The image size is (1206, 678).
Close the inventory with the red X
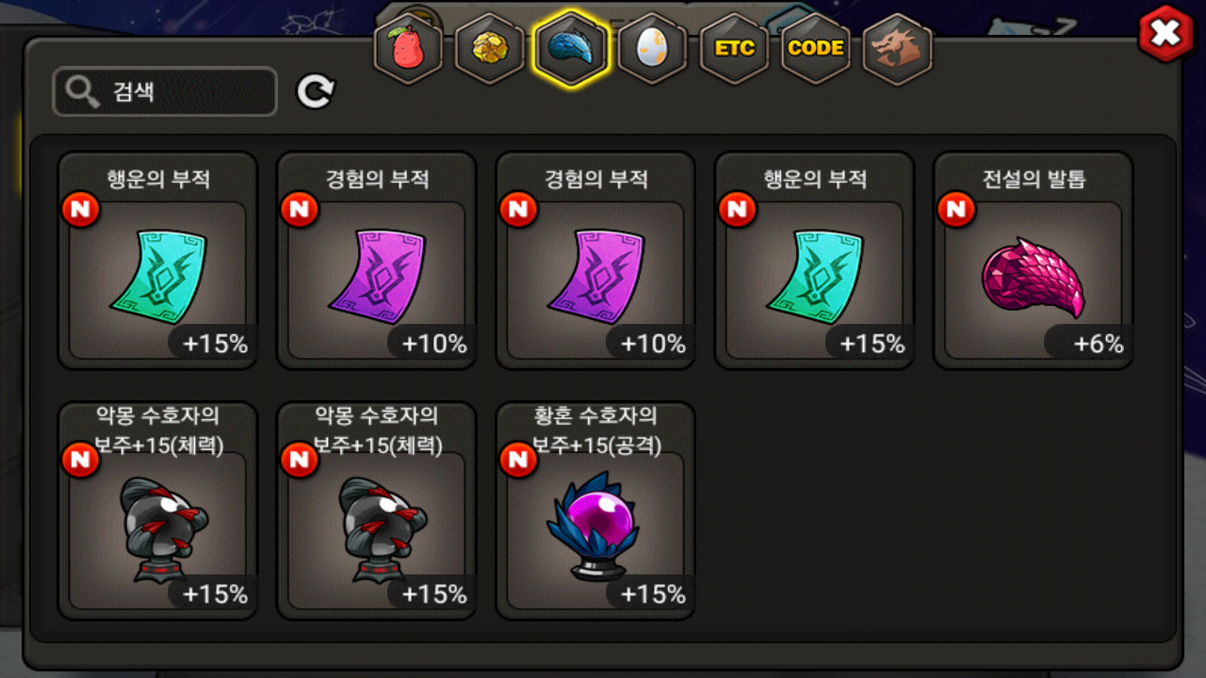1165,34
